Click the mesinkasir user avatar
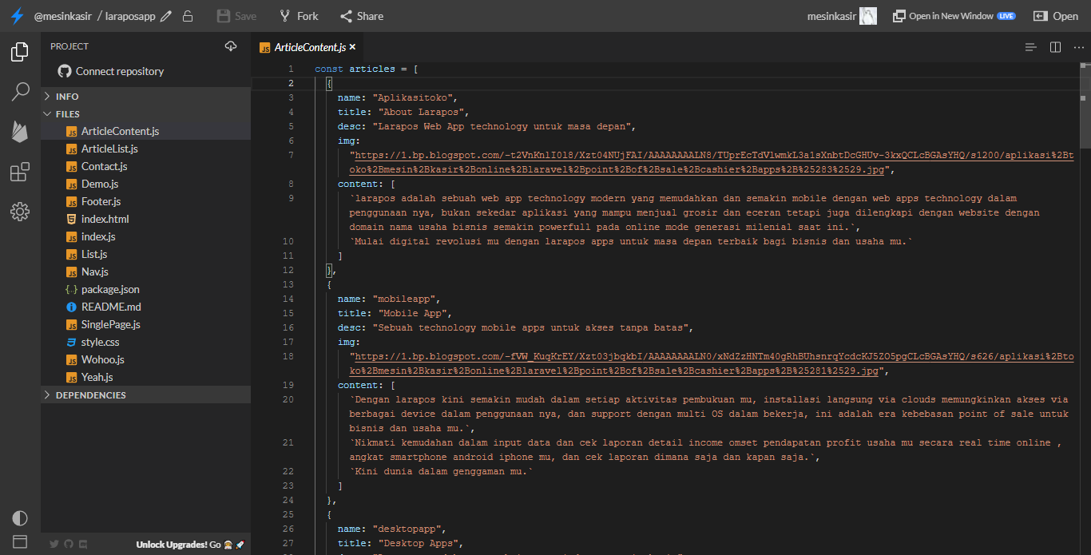 tap(868, 16)
